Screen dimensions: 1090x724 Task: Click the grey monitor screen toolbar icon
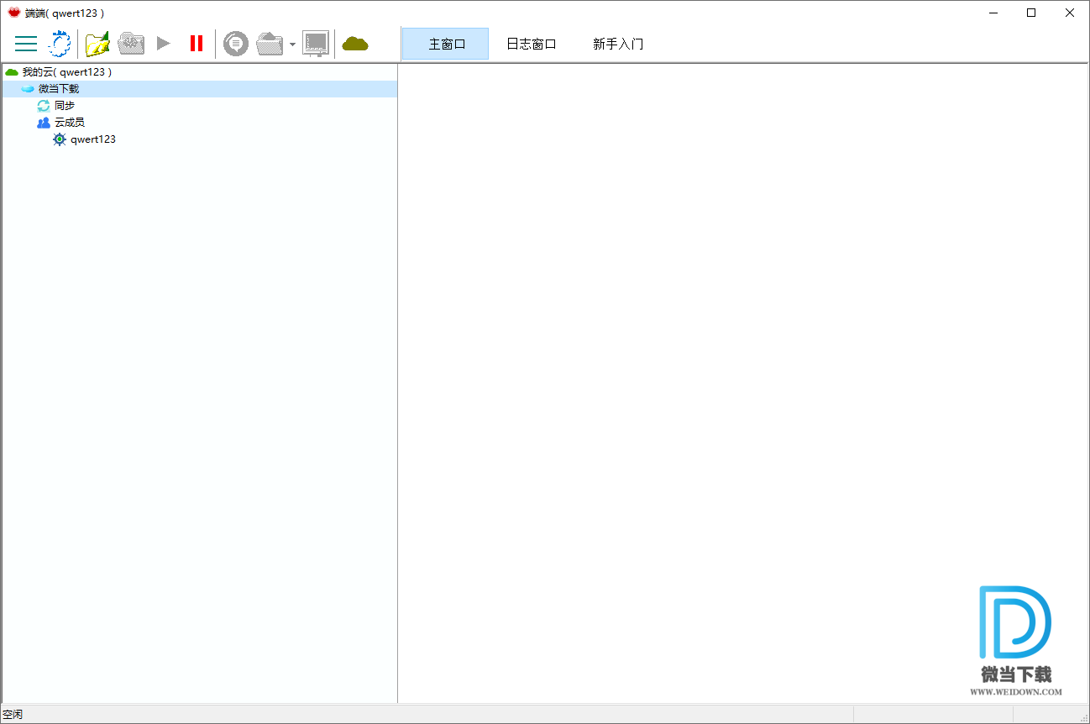click(316, 44)
